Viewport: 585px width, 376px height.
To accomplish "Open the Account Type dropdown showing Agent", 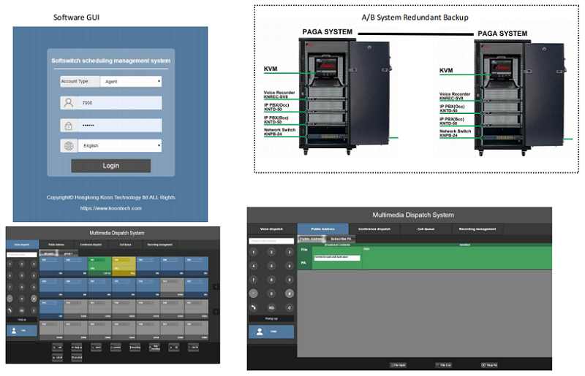I will click(x=130, y=82).
